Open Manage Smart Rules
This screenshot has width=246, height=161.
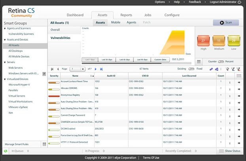tap(17, 144)
